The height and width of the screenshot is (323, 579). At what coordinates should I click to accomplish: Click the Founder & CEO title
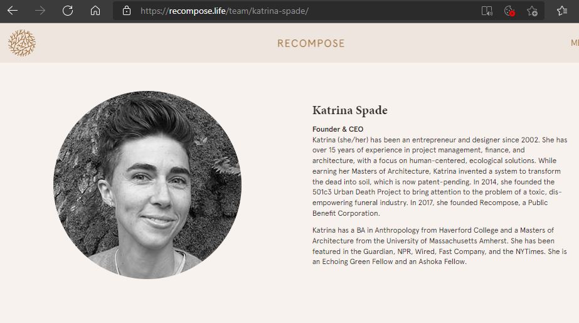338,129
